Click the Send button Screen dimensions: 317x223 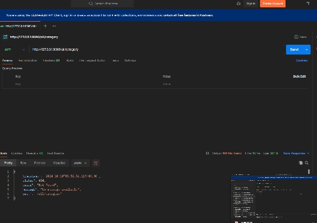tap(294, 50)
